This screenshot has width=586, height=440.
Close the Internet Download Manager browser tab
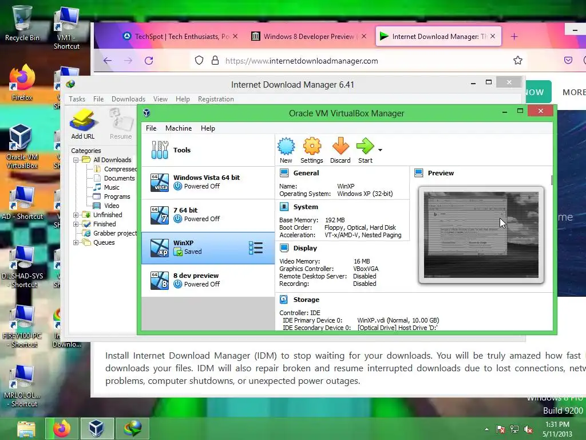493,36
